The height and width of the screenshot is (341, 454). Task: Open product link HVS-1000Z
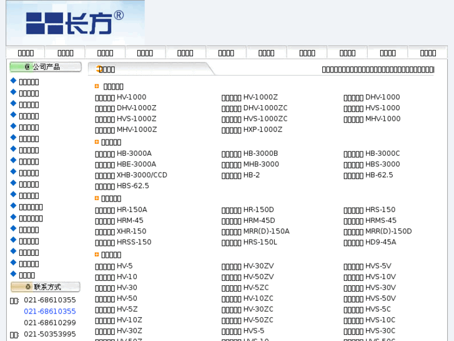pos(126,119)
